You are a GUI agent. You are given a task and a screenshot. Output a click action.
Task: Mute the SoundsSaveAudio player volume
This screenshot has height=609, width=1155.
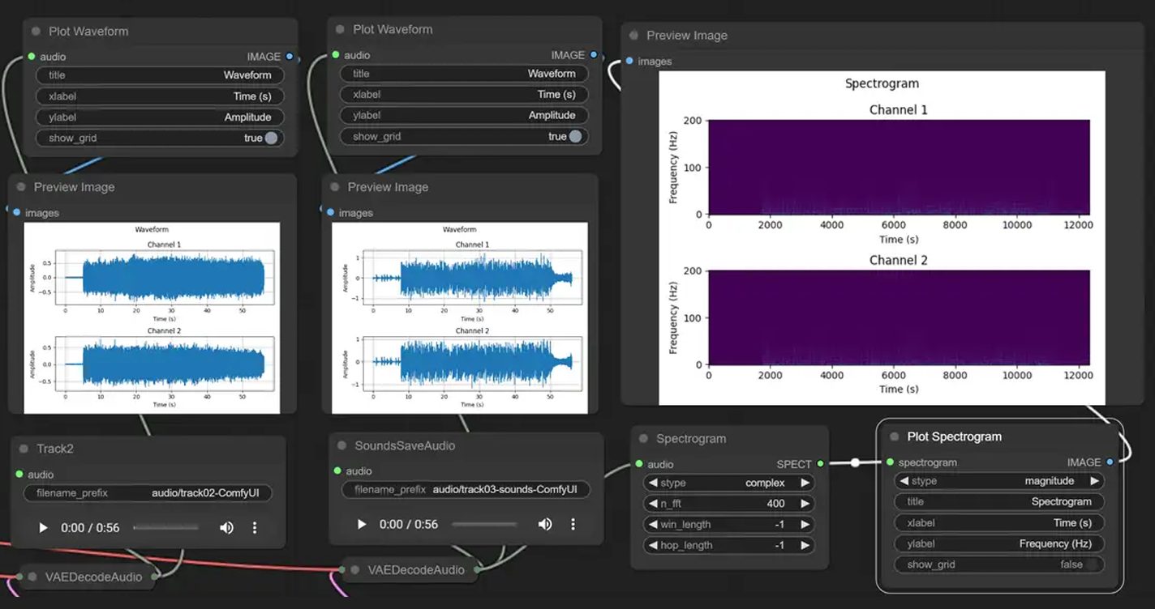(x=545, y=524)
